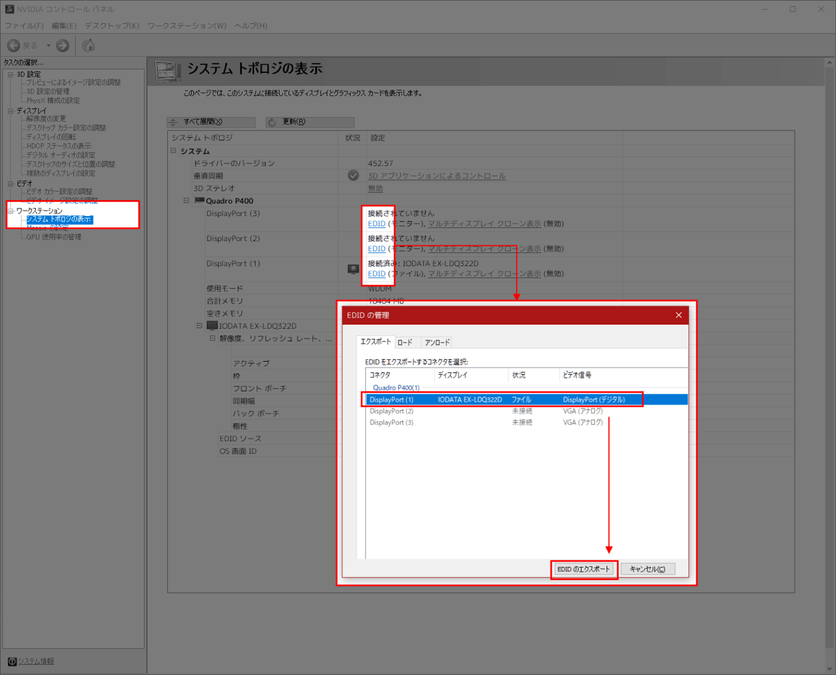Select システム トポロジの表示 in the task tree
Image resolution: width=836 pixels, height=675 pixels.
tap(59, 220)
